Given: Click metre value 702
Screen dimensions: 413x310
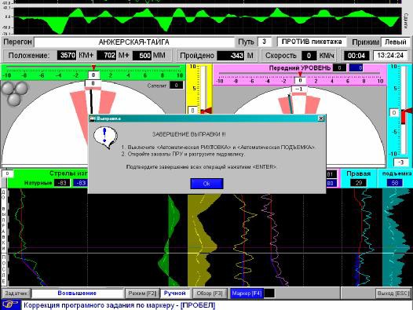Looking at the screenshot, I should click(107, 55).
